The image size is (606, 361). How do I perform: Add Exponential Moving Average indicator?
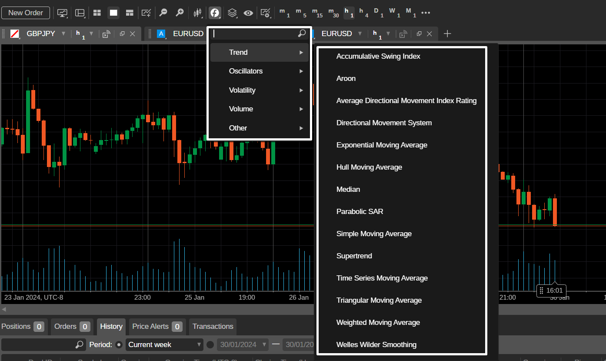382,145
